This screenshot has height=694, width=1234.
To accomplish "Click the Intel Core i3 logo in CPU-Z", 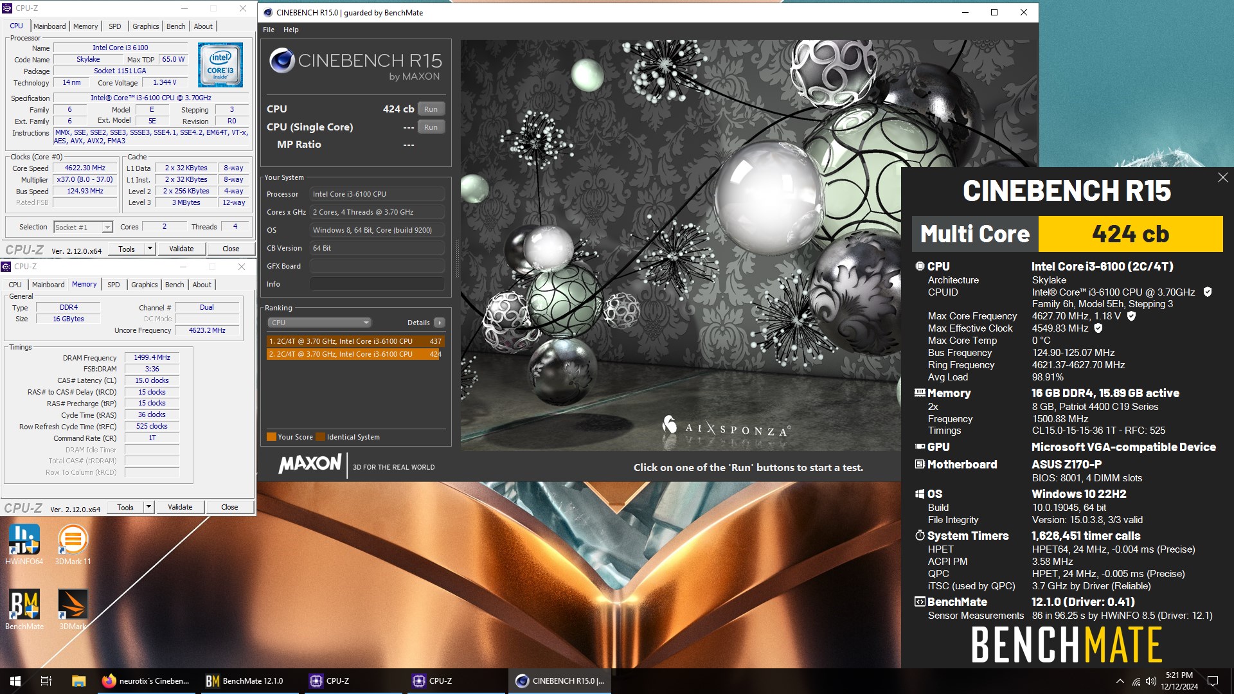I will tap(220, 65).
